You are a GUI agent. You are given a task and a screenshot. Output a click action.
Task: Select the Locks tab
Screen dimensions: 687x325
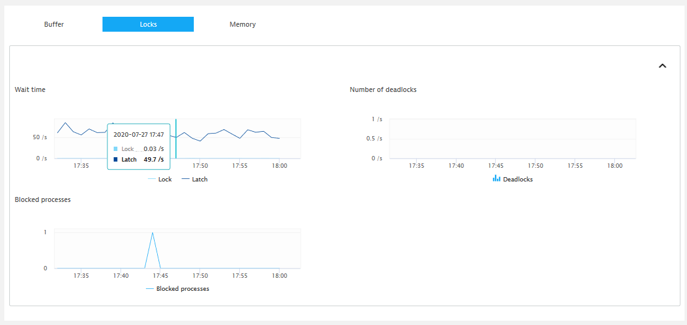point(148,24)
